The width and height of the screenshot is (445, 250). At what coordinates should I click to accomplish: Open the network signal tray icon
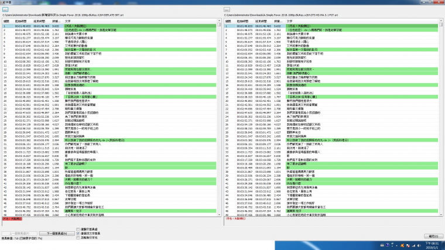click(x=413, y=245)
